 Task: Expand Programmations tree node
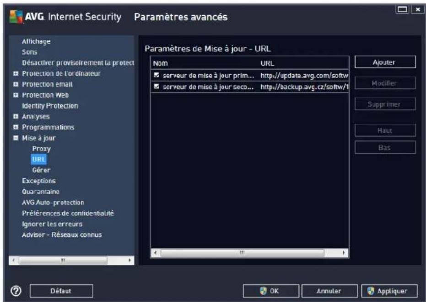coord(16,127)
